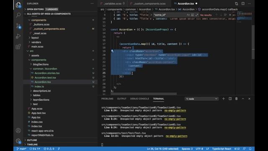Image resolution: width=268 pixels, height=151 pixels.
Task: Collapse the common / Accordion folder
Action: point(45,69)
